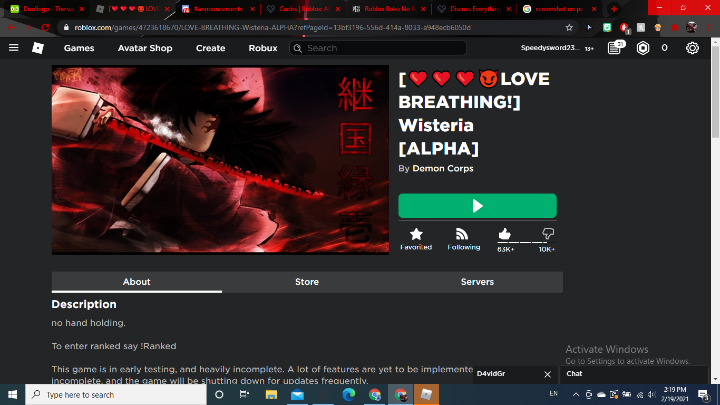Open Windows Task View

245,394
